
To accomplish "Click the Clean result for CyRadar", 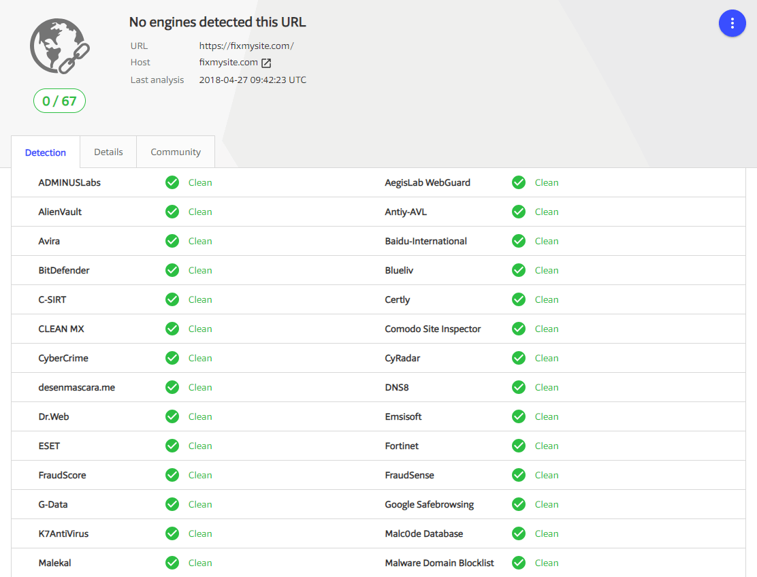I will click(547, 358).
